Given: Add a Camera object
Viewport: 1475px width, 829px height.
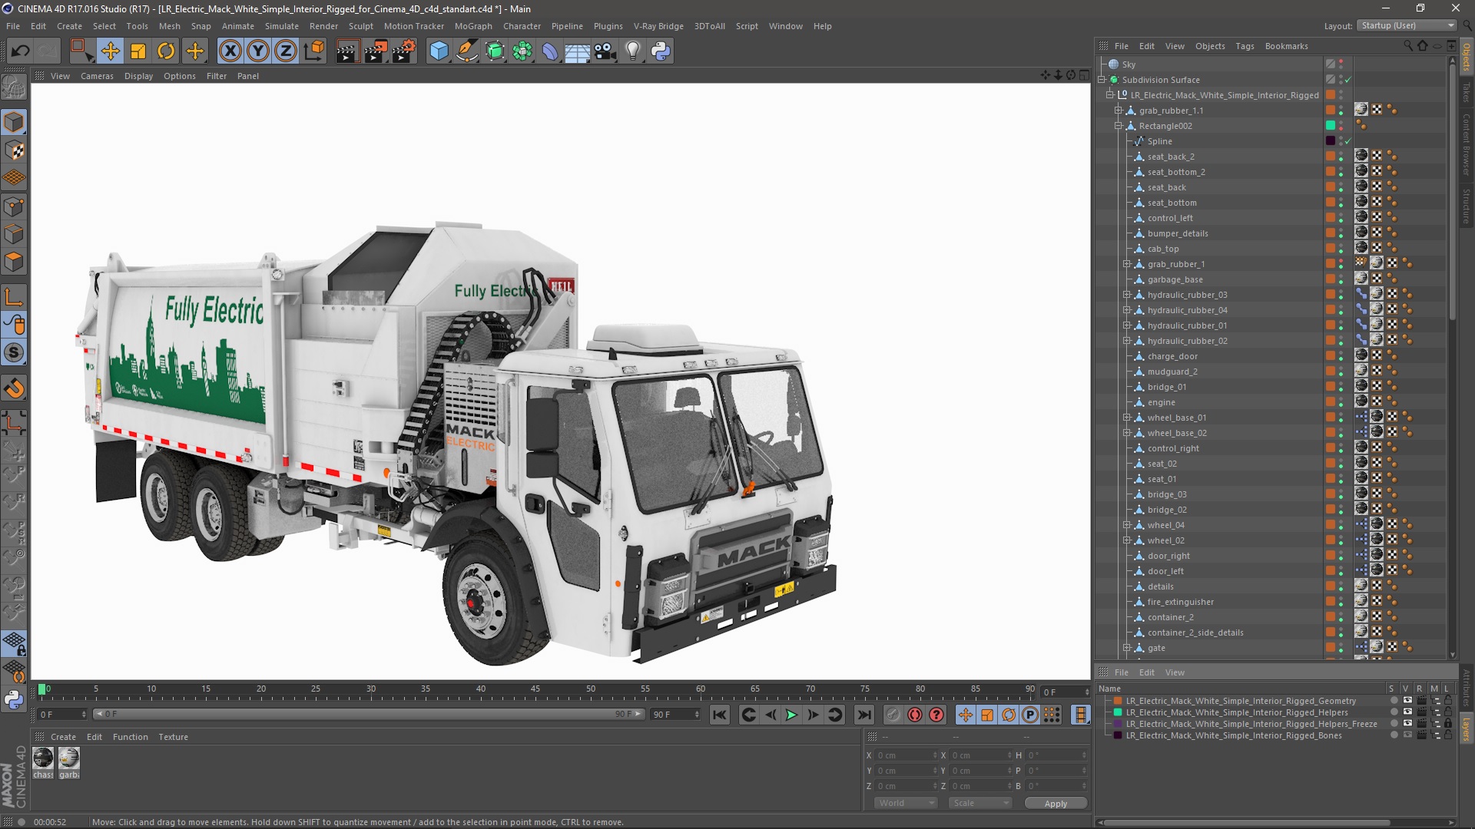Looking at the screenshot, I should click(605, 51).
